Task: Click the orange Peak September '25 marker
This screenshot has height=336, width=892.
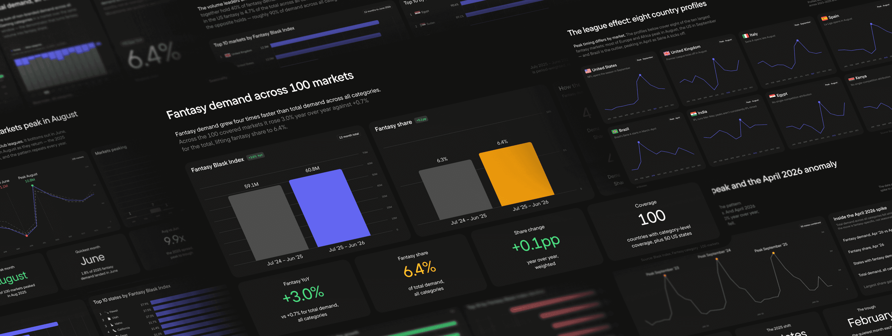Action: click(x=773, y=253)
